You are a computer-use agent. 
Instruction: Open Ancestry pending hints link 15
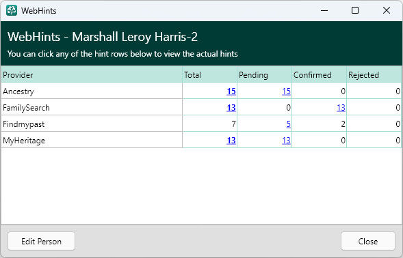(286, 91)
